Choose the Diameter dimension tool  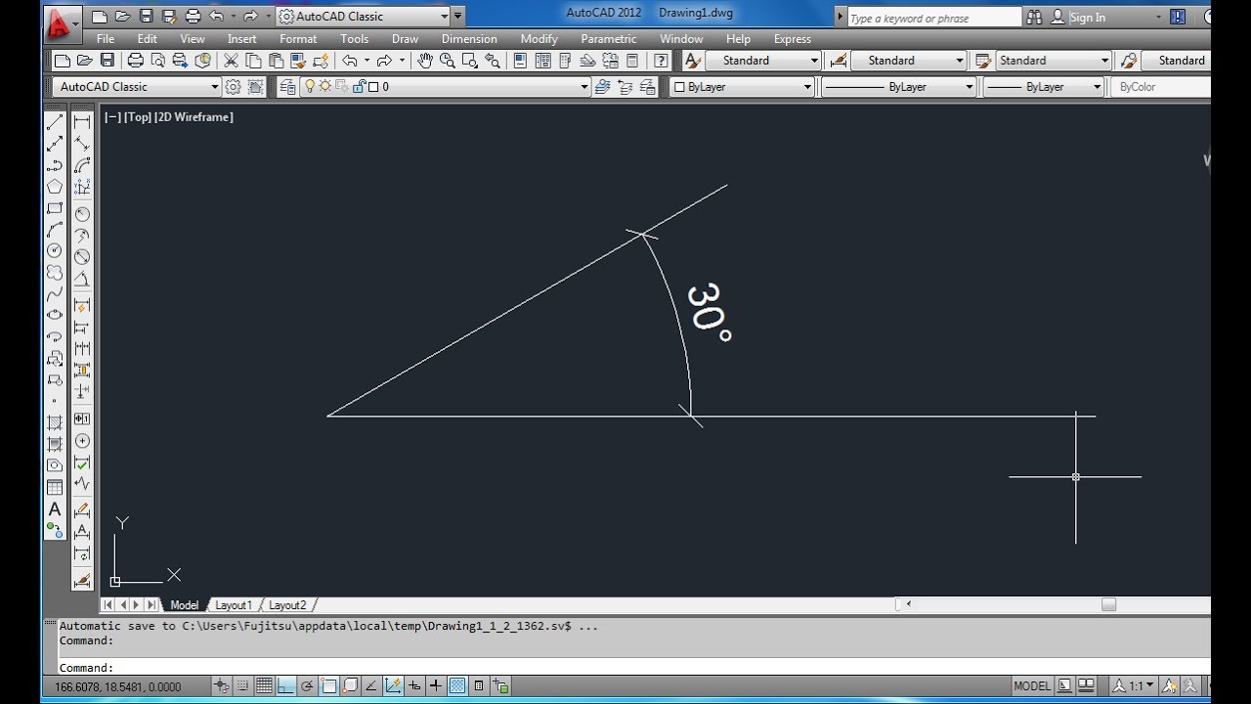[82, 255]
